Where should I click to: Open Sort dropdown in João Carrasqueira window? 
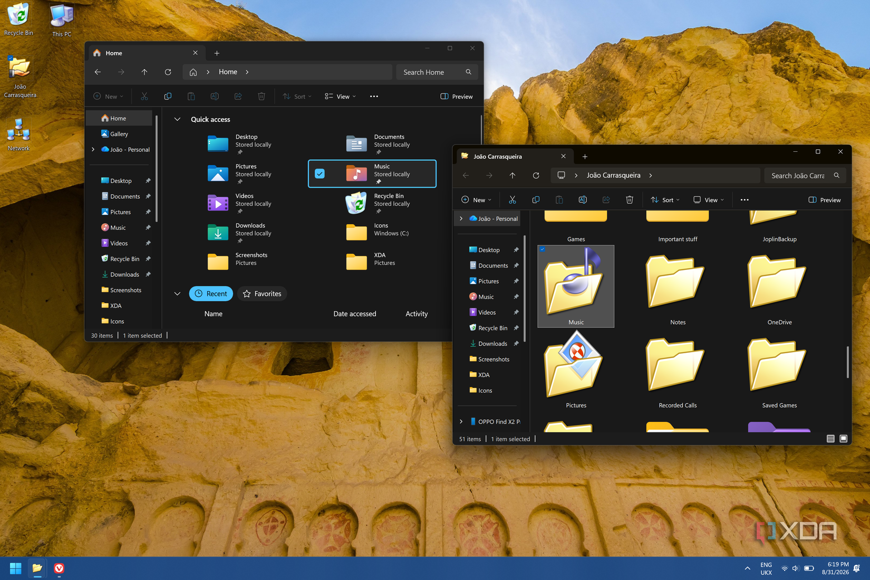(x=665, y=200)
